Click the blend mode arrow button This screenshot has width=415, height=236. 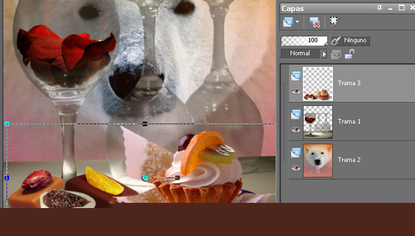point(324,54)
